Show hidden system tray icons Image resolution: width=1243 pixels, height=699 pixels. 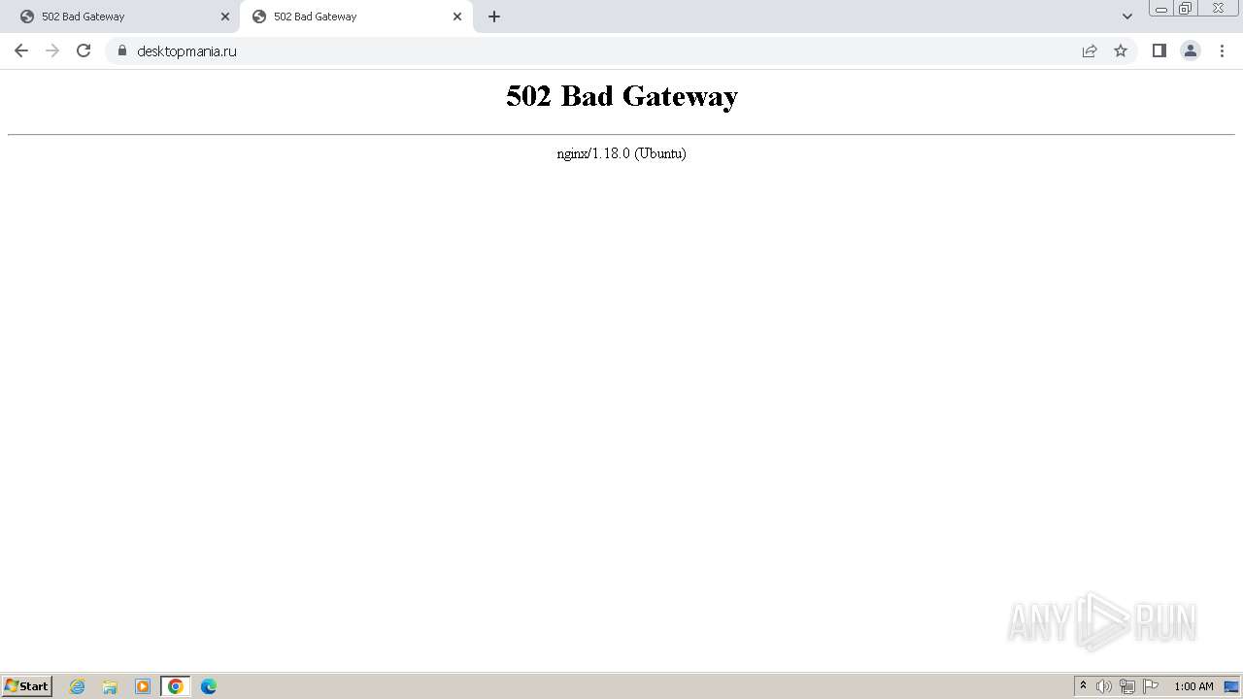pos(1084,686)
